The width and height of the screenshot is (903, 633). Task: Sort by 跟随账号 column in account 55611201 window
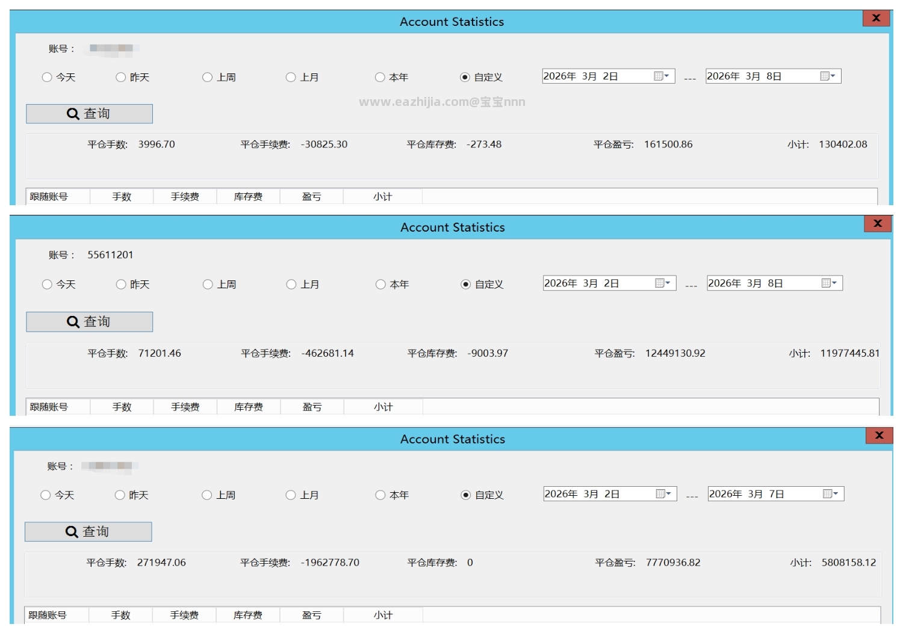point(58,407)
